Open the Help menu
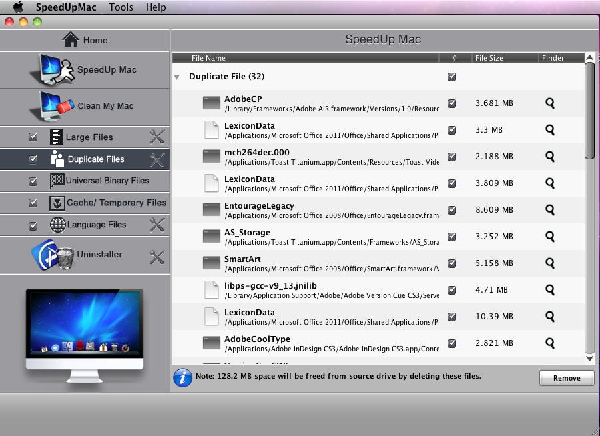Image resolution: width=600 pixels, height=436 pixels. click(156, 7)
